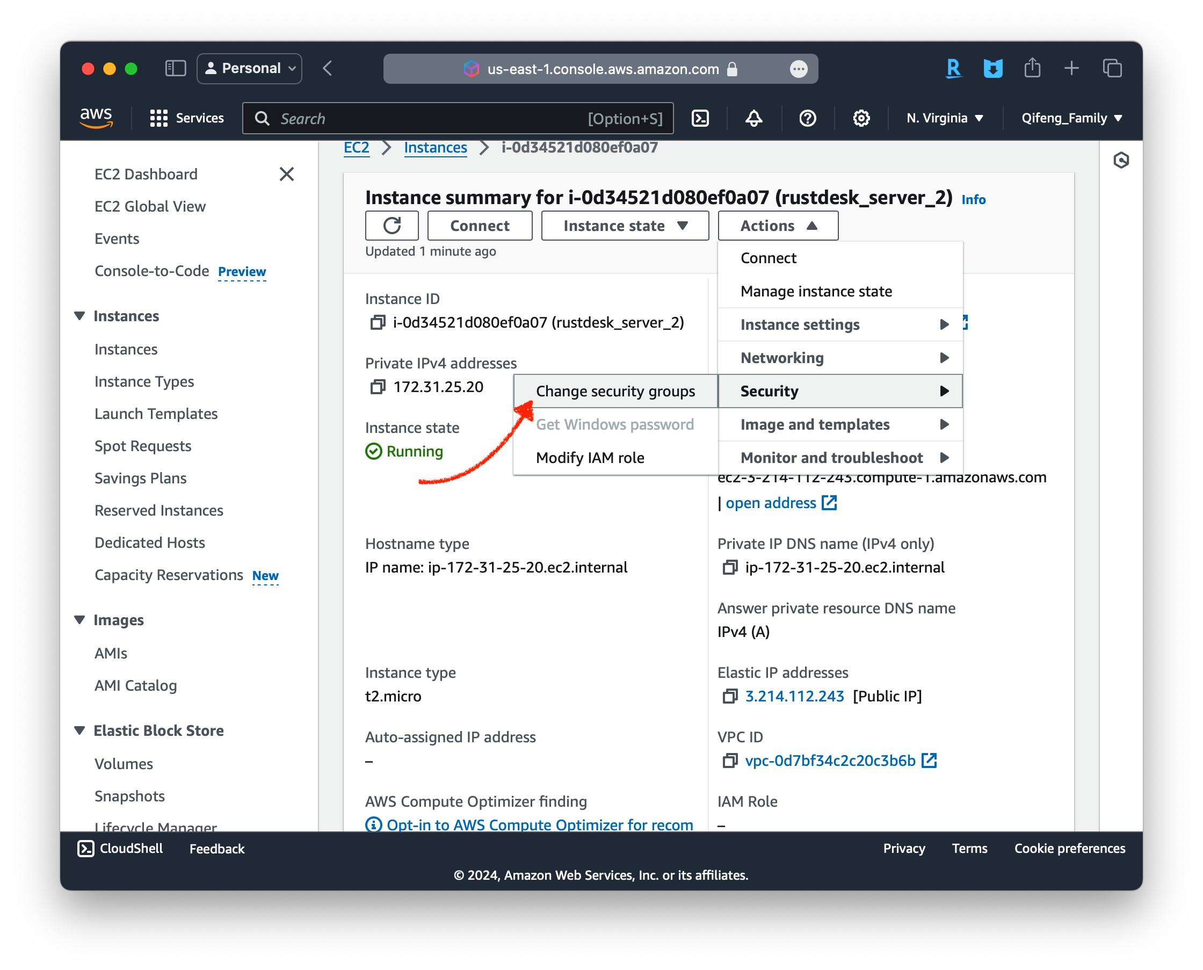This screenshot has width=1203, height=970.
Task: Click the R browser extension icon
Action: (x=954, y=69)
